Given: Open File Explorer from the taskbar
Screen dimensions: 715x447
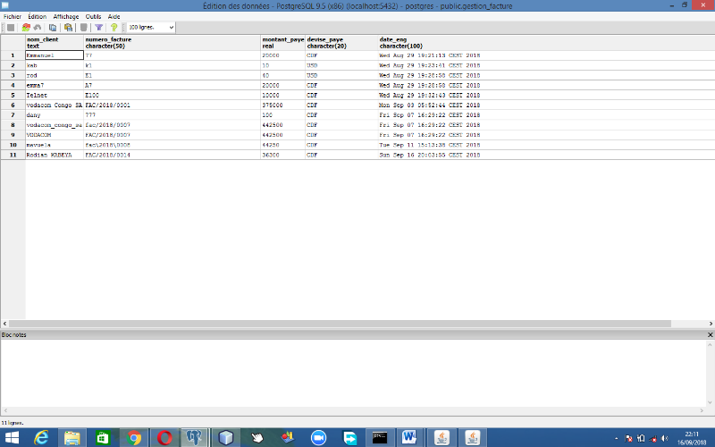Looking at the screenshot, I should point(72,438).
